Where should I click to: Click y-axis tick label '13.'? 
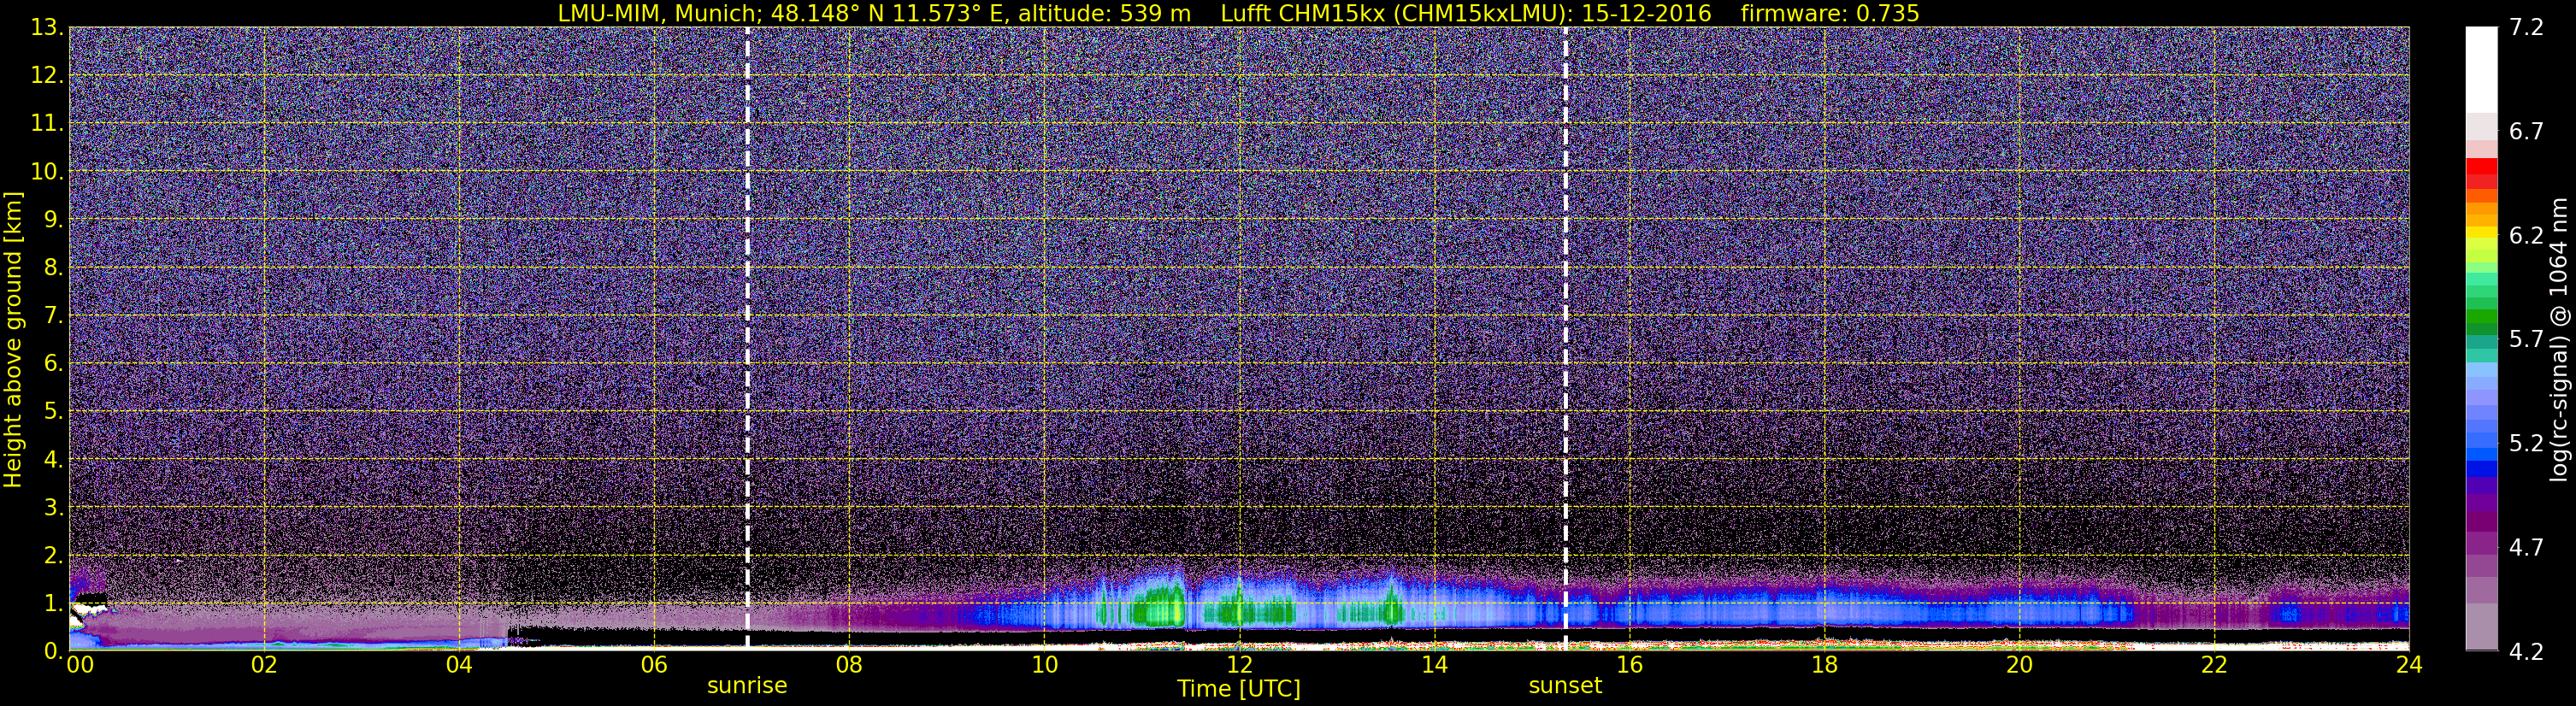(x=47, y=28)
